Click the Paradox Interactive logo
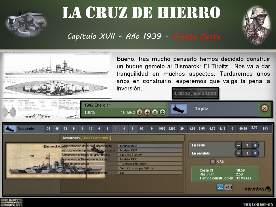 [257, 189]
